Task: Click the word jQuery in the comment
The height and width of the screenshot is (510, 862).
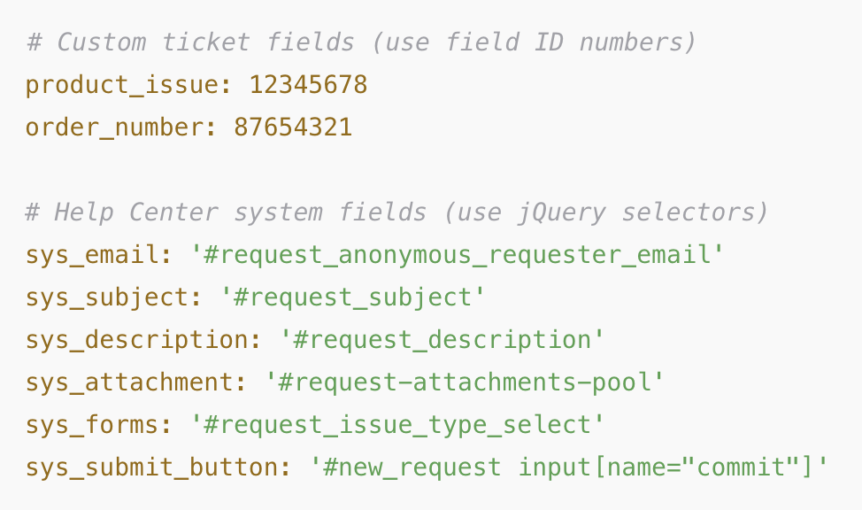Action: click(x=561, y=212)
